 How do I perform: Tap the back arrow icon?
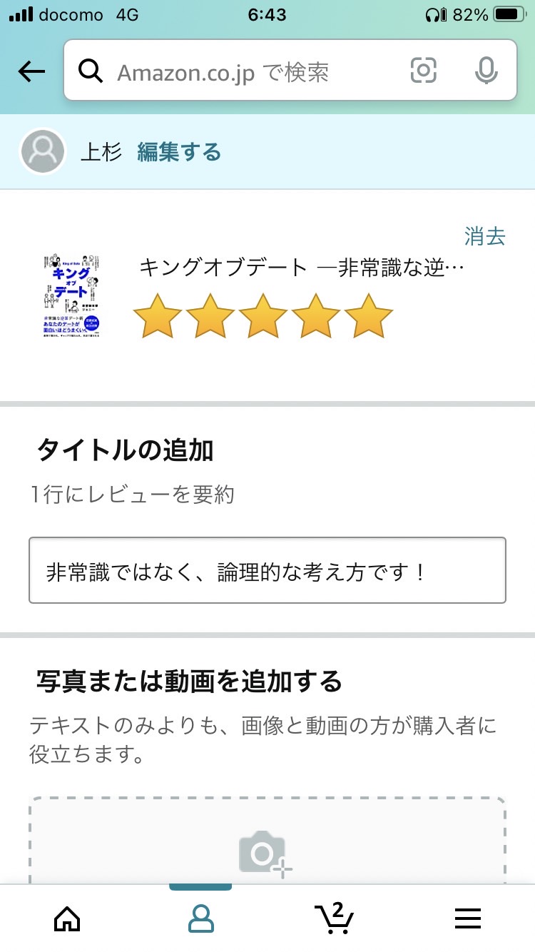[x=31, y=71]
